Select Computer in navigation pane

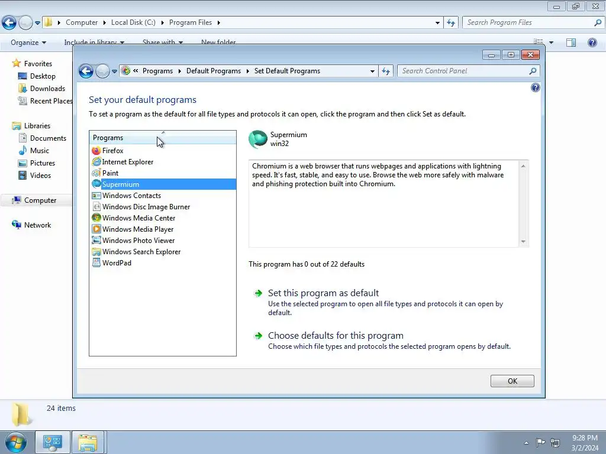40,200
